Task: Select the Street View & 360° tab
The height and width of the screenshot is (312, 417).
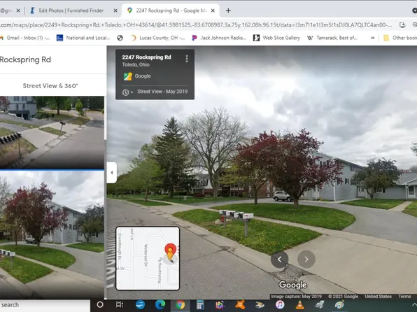Action: point(50,85)
